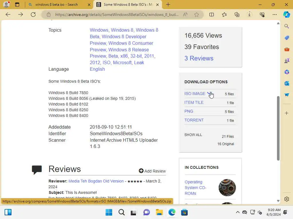Open the Tools briefcase sidebar icon
The height and width of the screenshot is (219, 293).
click(x=287, y=49)
